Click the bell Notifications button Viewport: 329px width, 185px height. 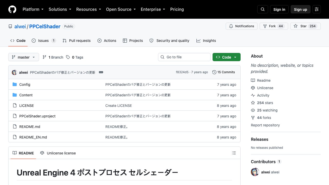[242, 26]
